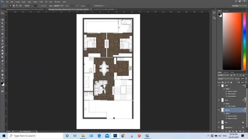Click Add a layer style fx icon
248x139 pixels.
[226, 131]
